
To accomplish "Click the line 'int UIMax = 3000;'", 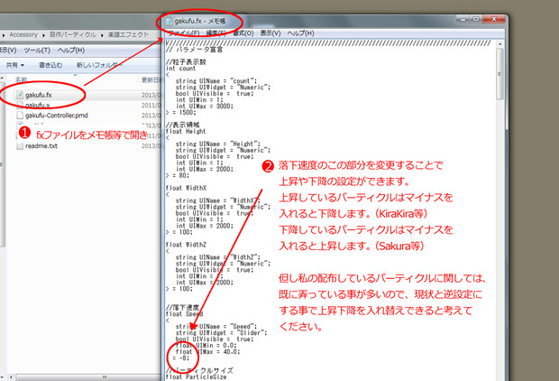I will [x=205, y=106].
